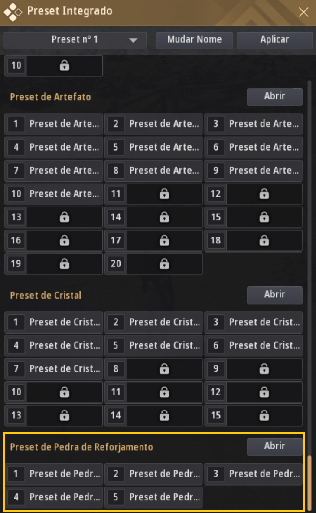Click the vertical scrollbar thumb
This screenshot has width=316, height=513.
(x=309, y=482)
